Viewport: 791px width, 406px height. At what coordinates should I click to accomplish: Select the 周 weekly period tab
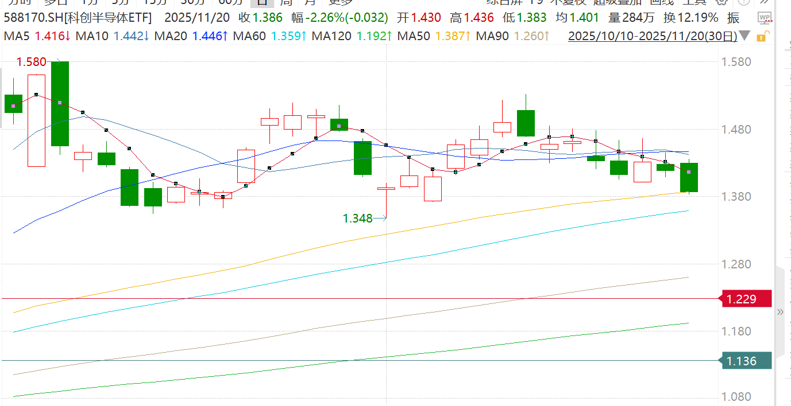[285, 2]
